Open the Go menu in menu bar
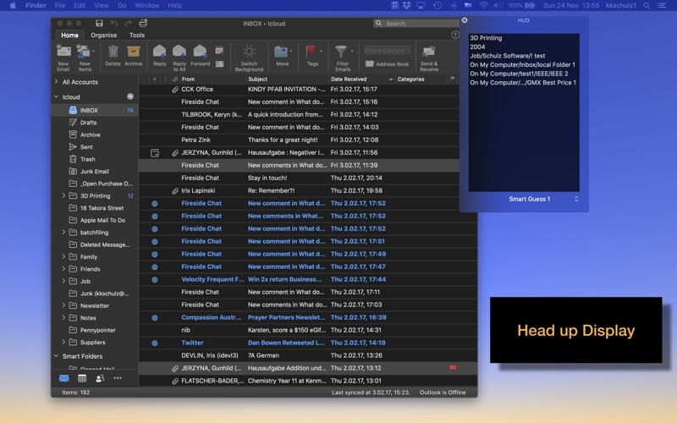This screenshot has height=423, width=677. pos(122,5)
